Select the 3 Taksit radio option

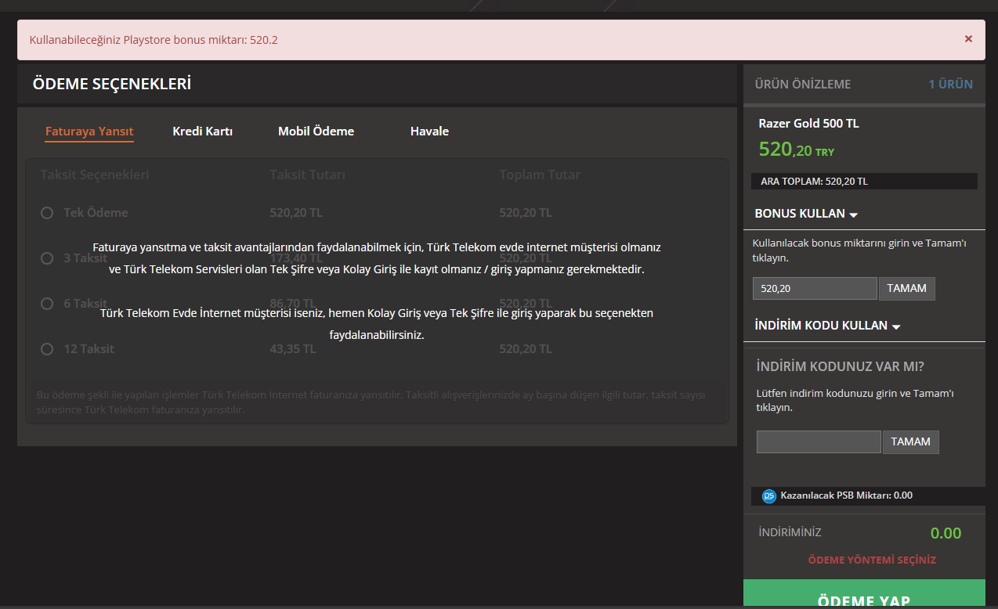[x=47, y=258]
